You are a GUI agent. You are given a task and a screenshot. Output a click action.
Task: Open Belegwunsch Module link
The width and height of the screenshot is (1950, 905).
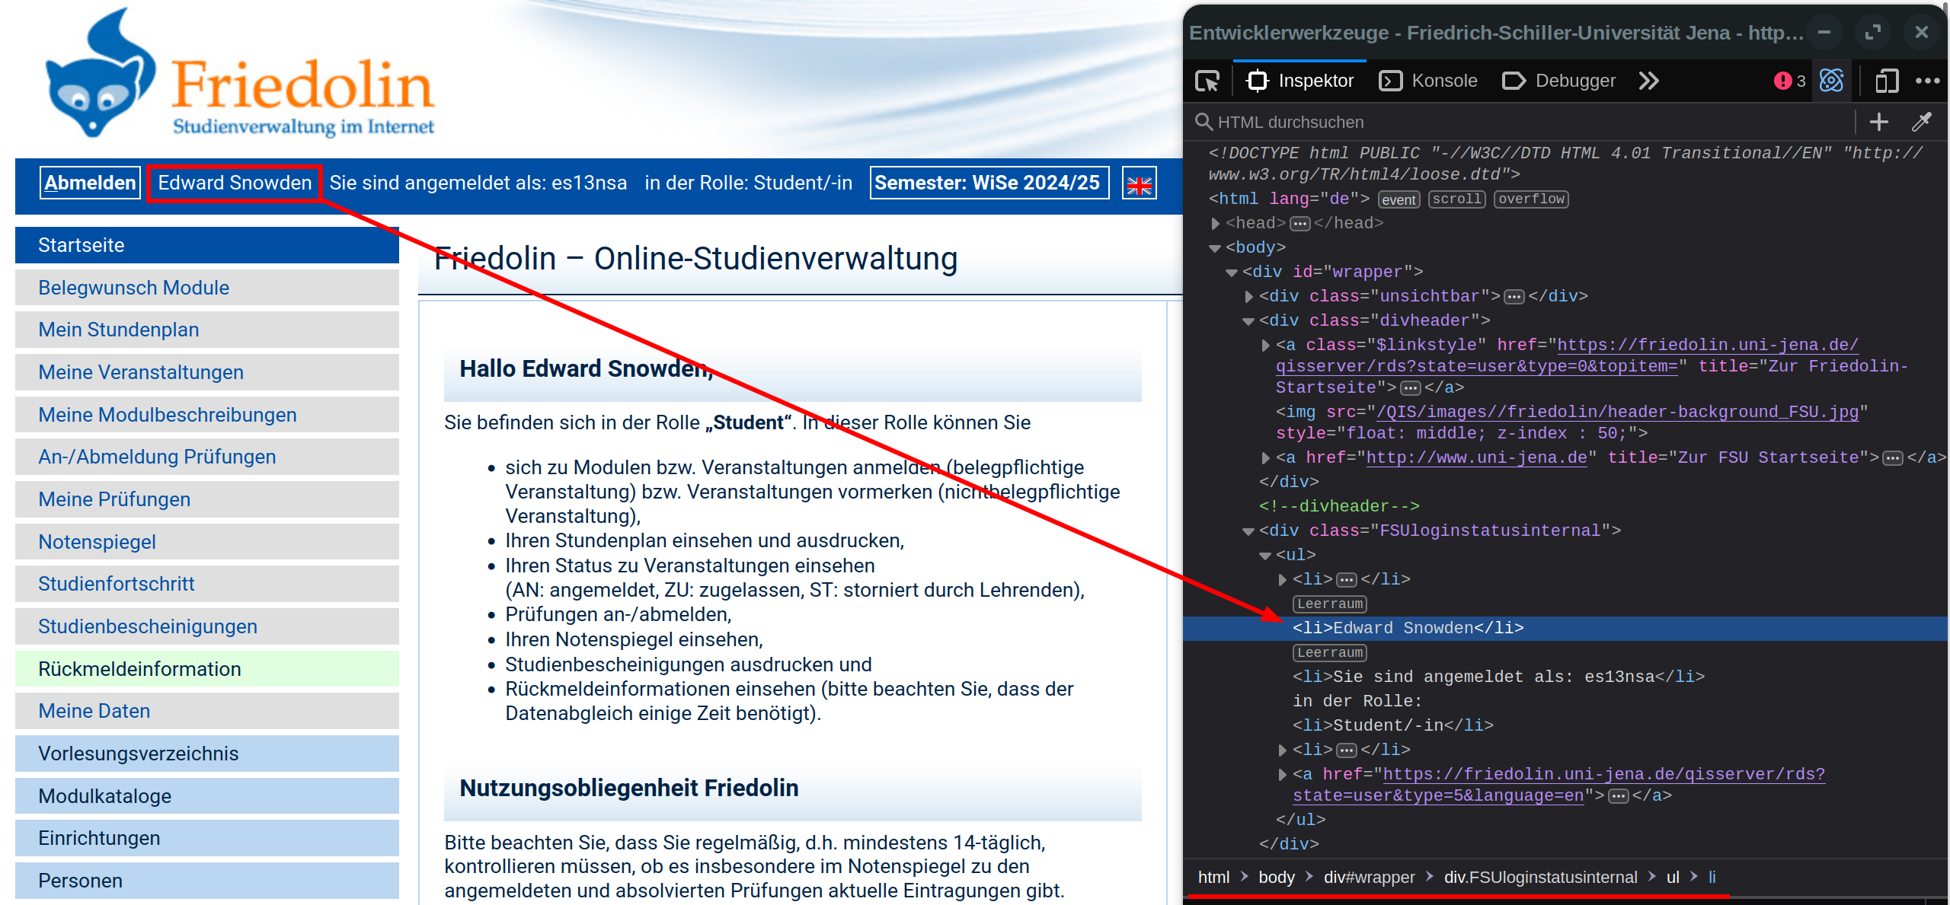coord(207,288)
